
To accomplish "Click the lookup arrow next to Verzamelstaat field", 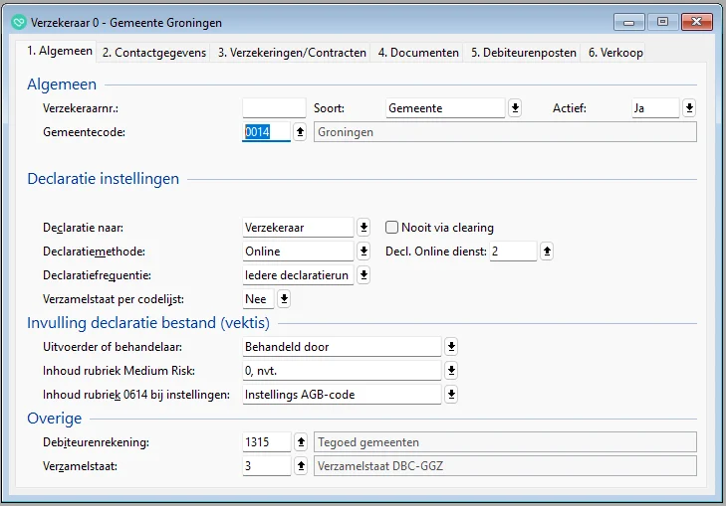I will coord(300,465).
